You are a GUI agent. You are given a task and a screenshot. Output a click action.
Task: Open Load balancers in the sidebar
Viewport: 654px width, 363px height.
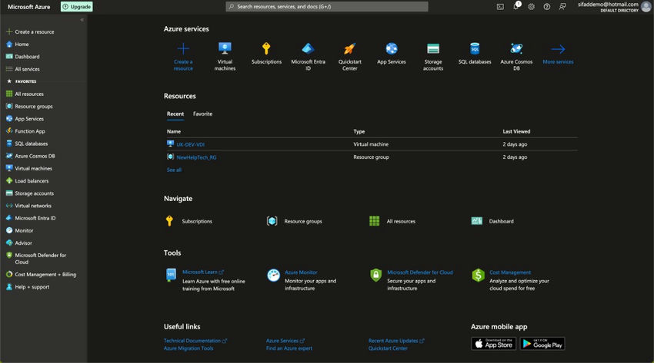pos(32,181)
